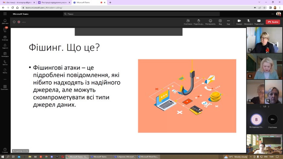The width and height of the screenshot is (283, 159).
Task: Open the 99+ participants overflow
Action: click(x=272, y=119)
